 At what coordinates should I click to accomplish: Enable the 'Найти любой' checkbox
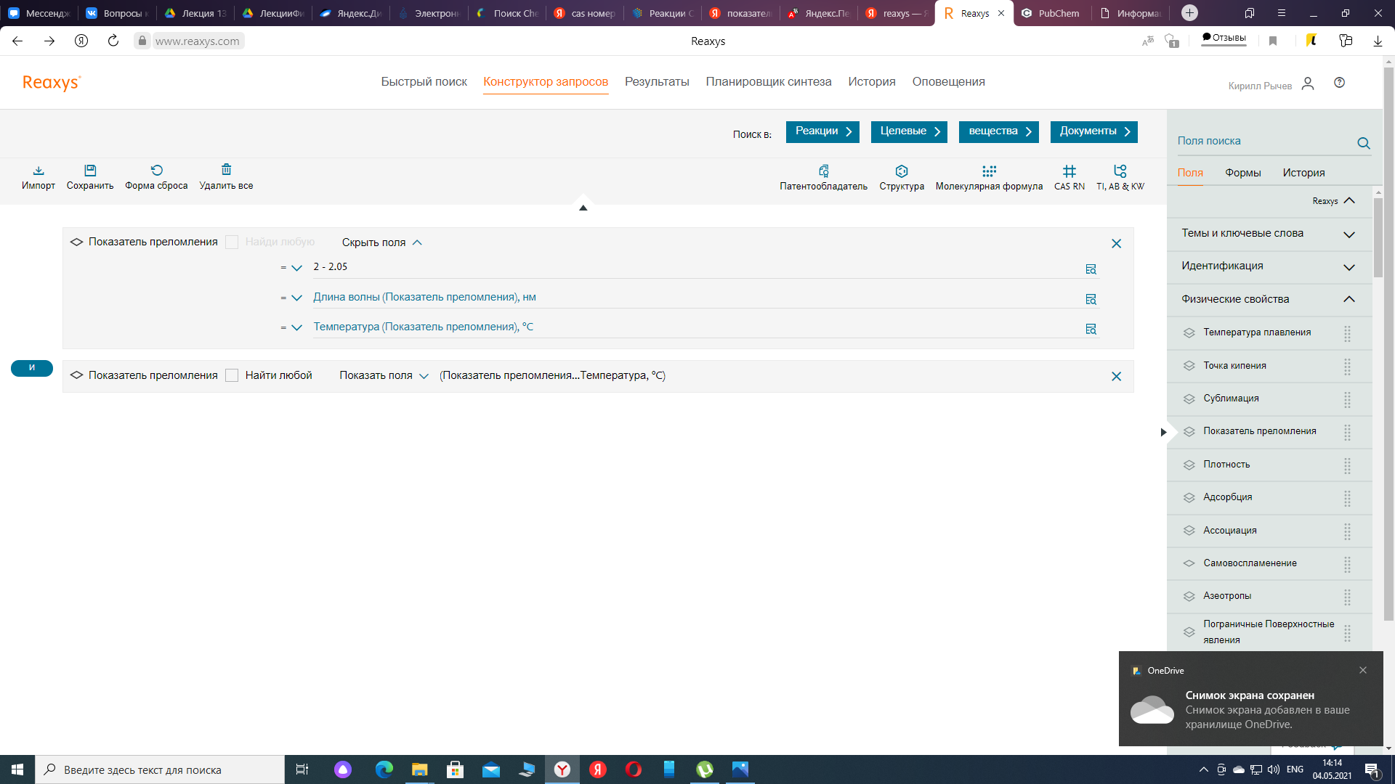[x=232, y=375]
